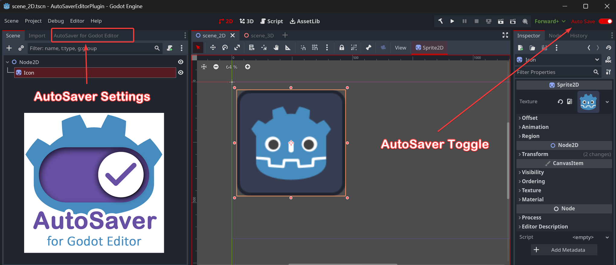Open the Scene menu

point(11,21)
